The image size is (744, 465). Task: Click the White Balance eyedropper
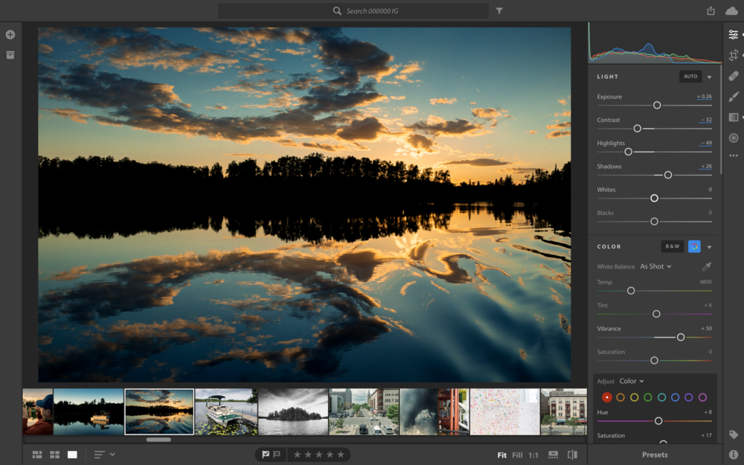pos(707,266)
